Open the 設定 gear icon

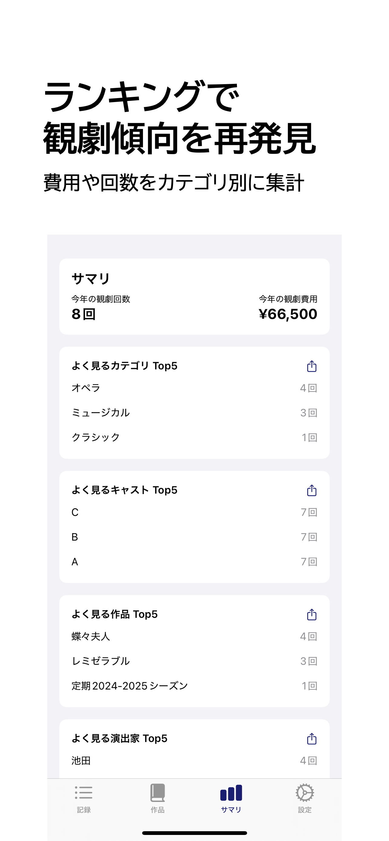(305, 792)
